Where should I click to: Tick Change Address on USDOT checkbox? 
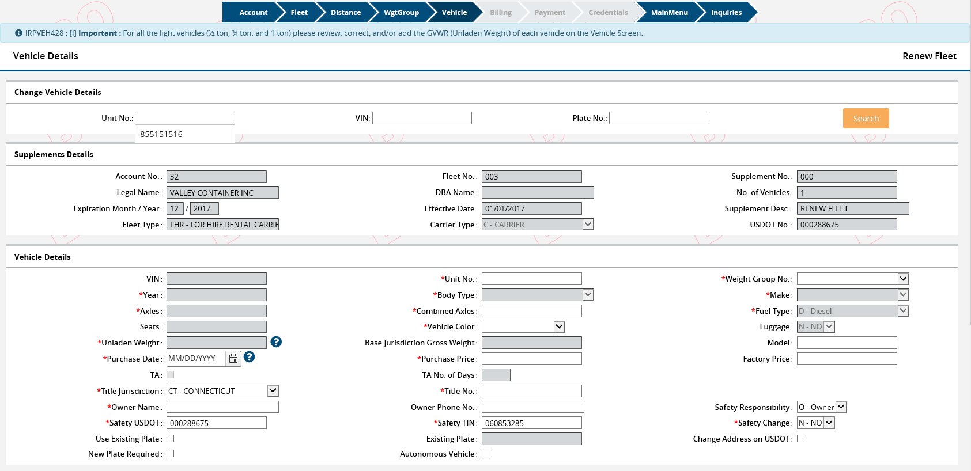(x=800, y=439)
